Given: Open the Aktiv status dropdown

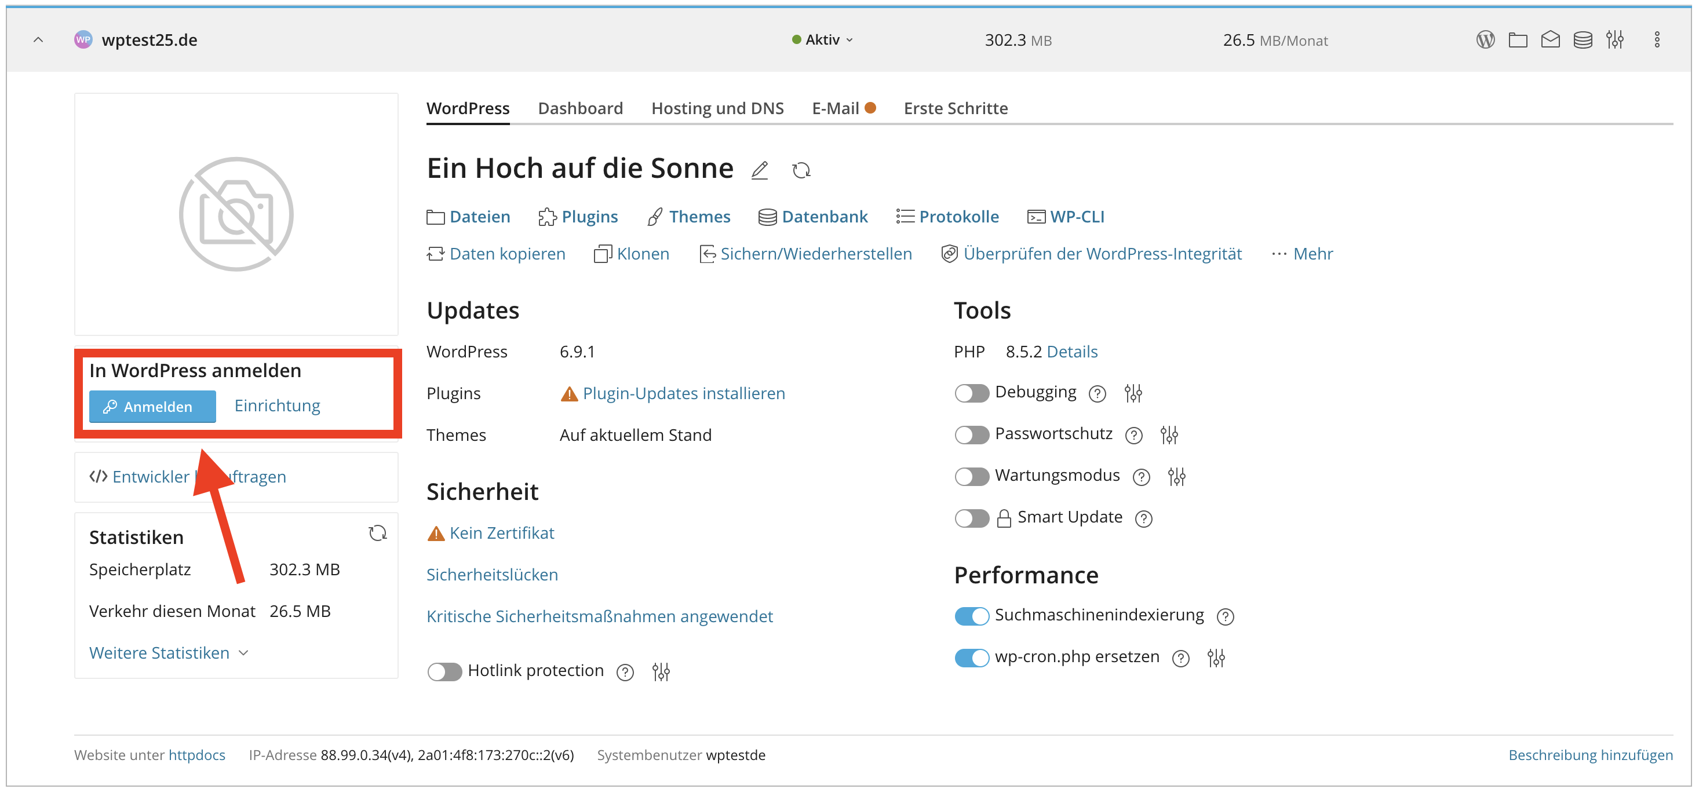Looking at the screenshot, I should [822, 39].
